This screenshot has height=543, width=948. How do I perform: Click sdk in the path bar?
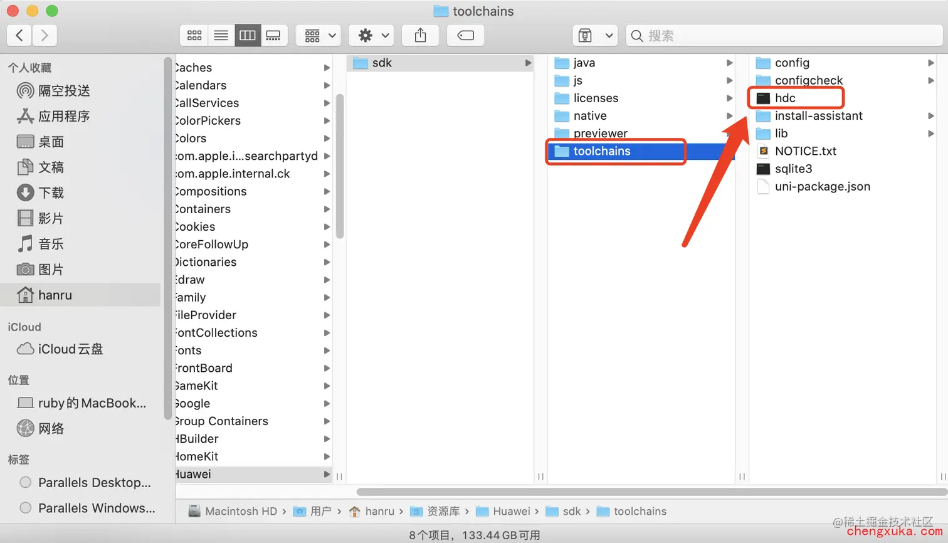pos(563,511)
